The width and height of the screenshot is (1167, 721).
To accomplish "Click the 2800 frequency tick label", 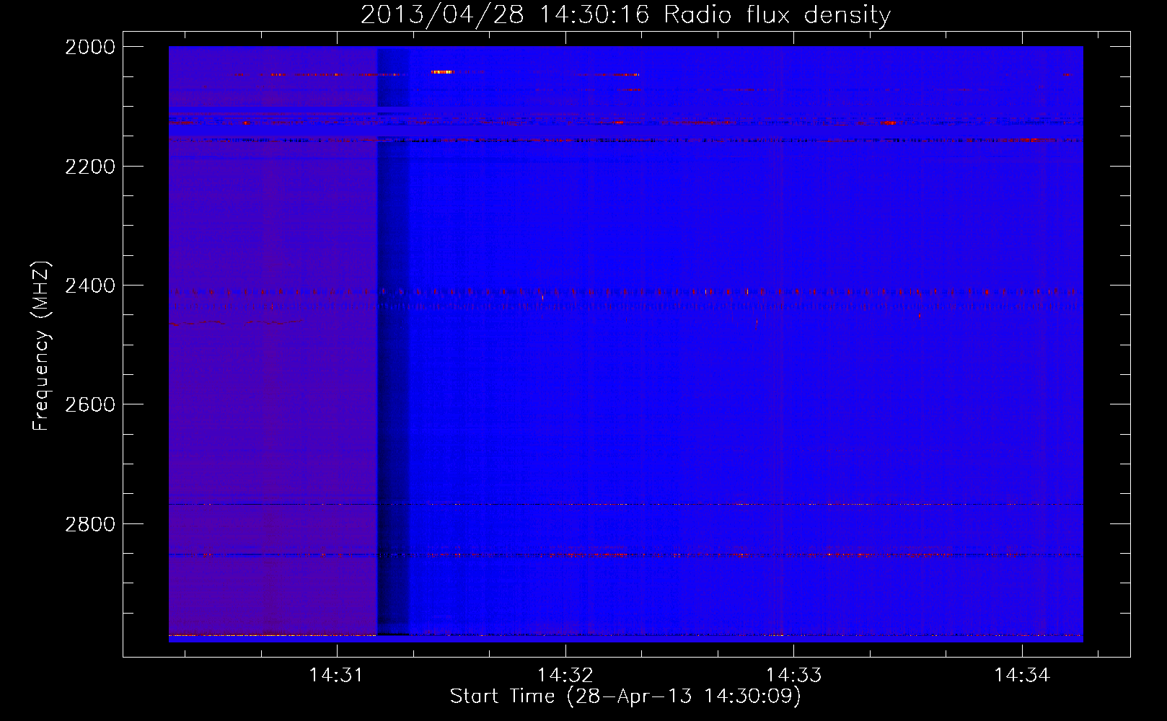I will [89, 523].
